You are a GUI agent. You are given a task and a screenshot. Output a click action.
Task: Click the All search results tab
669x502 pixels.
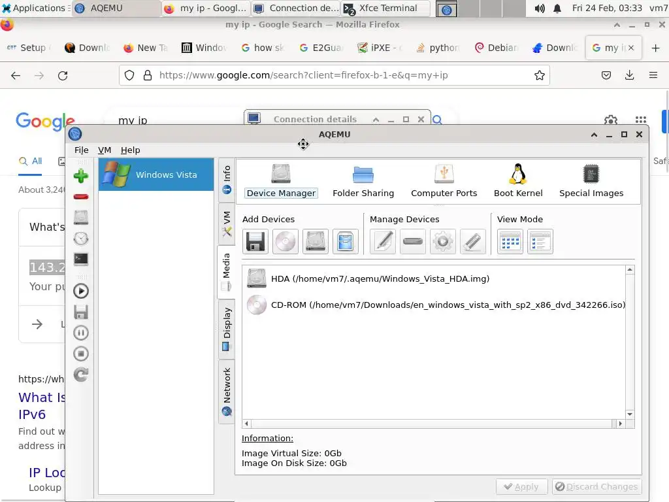click(30, 161)
